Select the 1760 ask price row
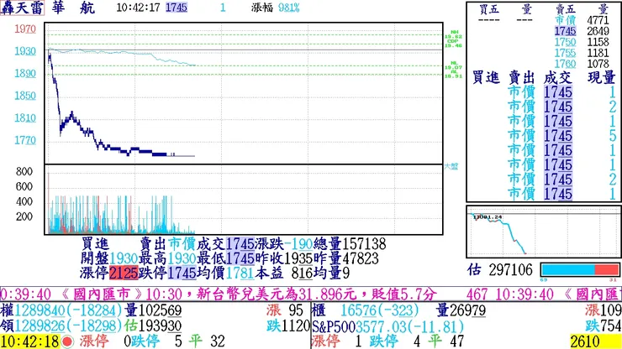Image resolution: width=622 pixels, height=349 pixels. [582, 64]
